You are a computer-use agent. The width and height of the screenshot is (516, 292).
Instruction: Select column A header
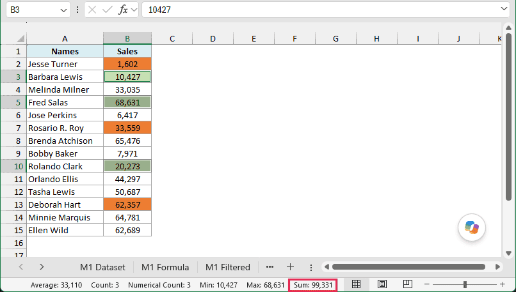65,38
